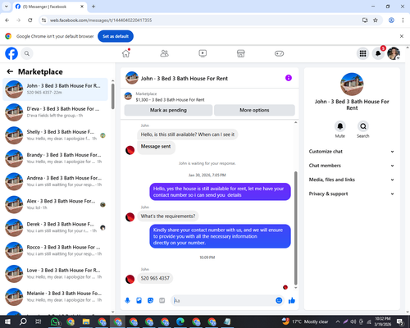Choose a sticker icon
This screenshot has height=328, width=410.
pos(150,301)
